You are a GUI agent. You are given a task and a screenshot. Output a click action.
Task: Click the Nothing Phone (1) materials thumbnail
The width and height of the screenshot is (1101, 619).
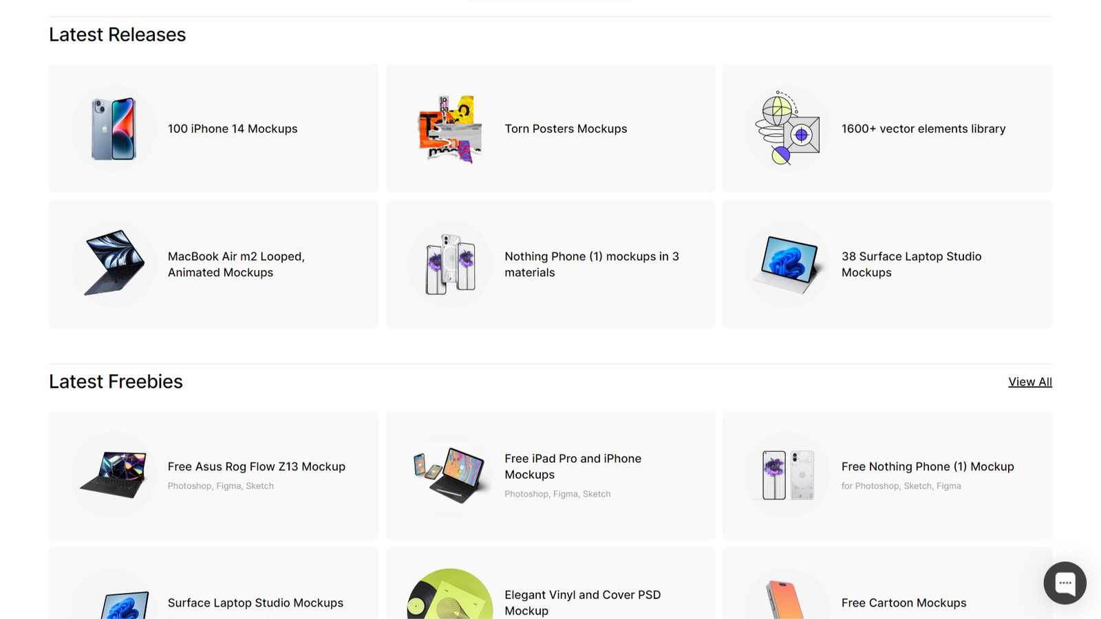point(450,264)
